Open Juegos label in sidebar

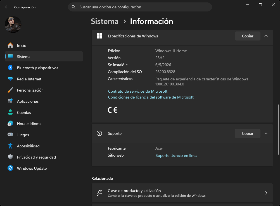point(23,135)
